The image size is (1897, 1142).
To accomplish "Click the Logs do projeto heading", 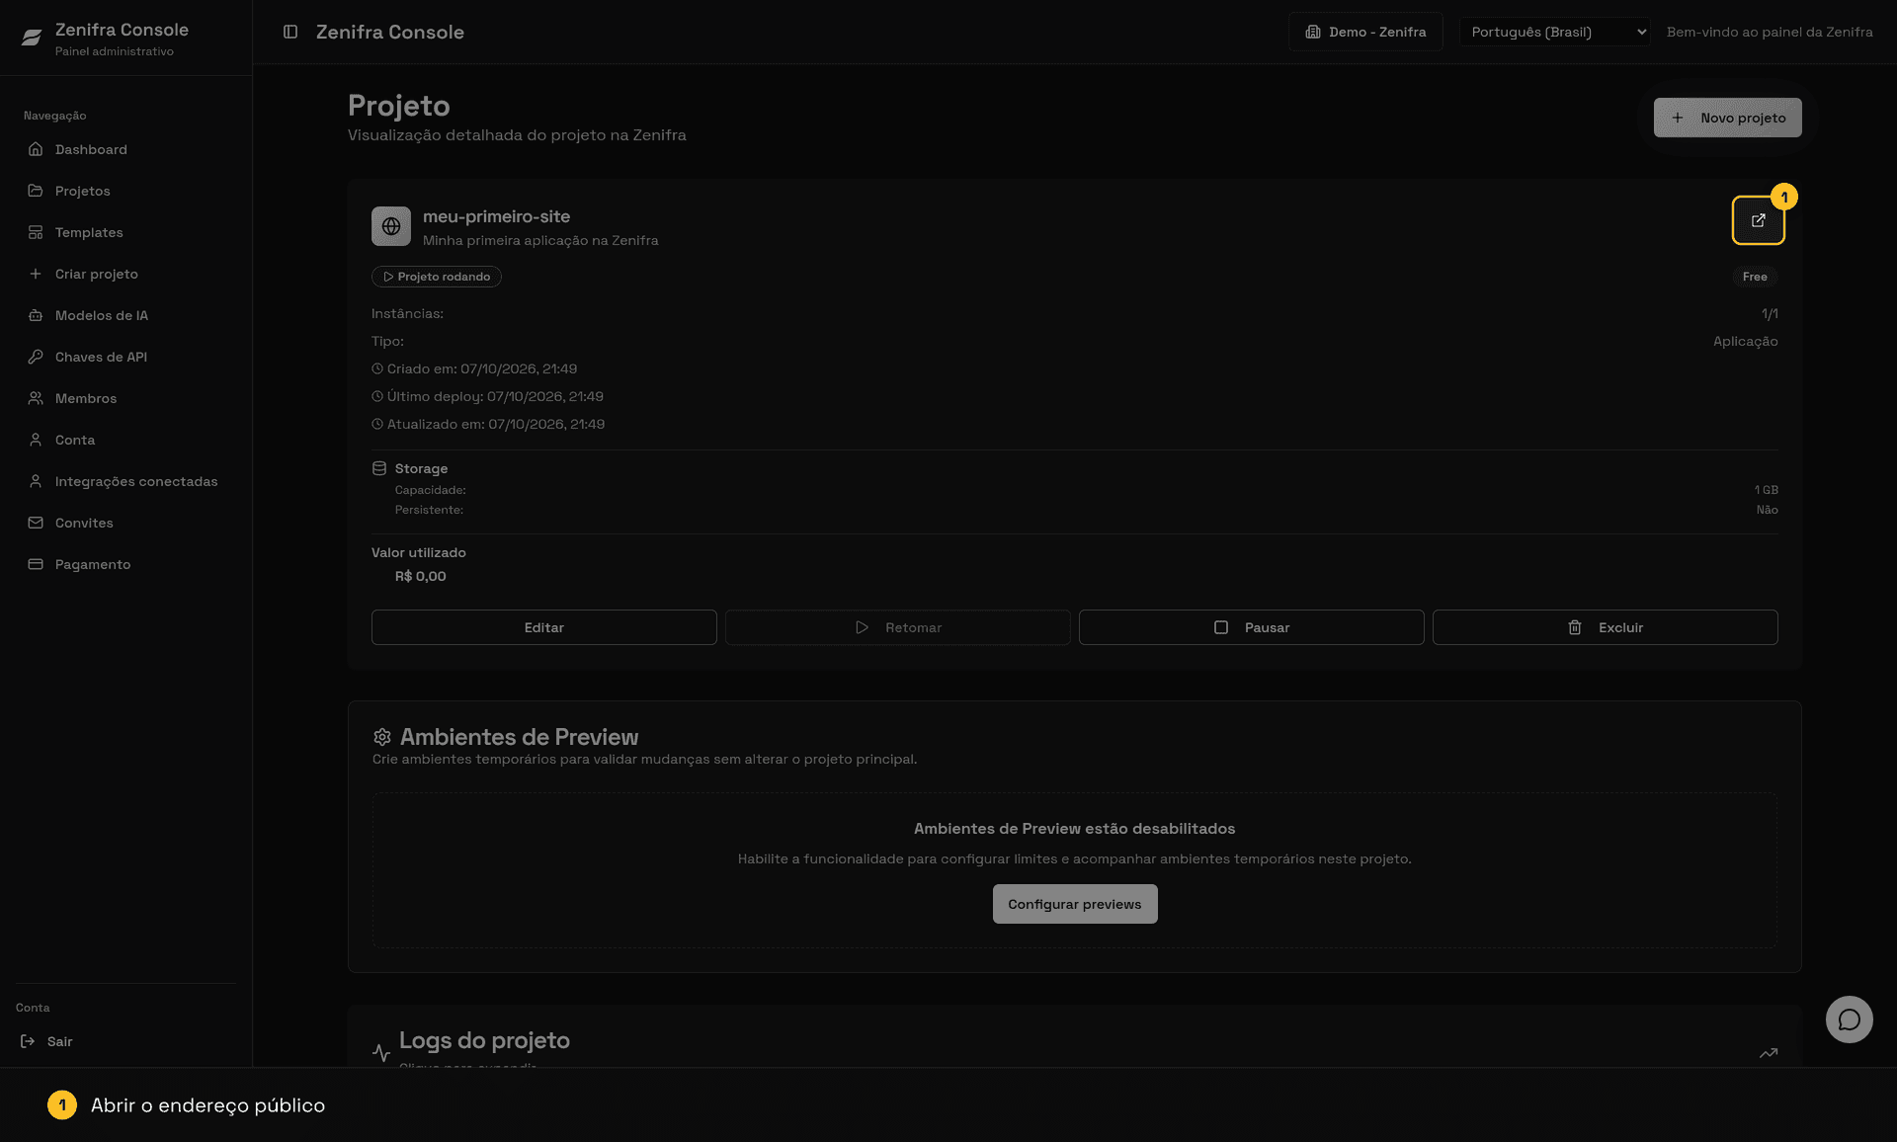I will (x=484, y=1040).
